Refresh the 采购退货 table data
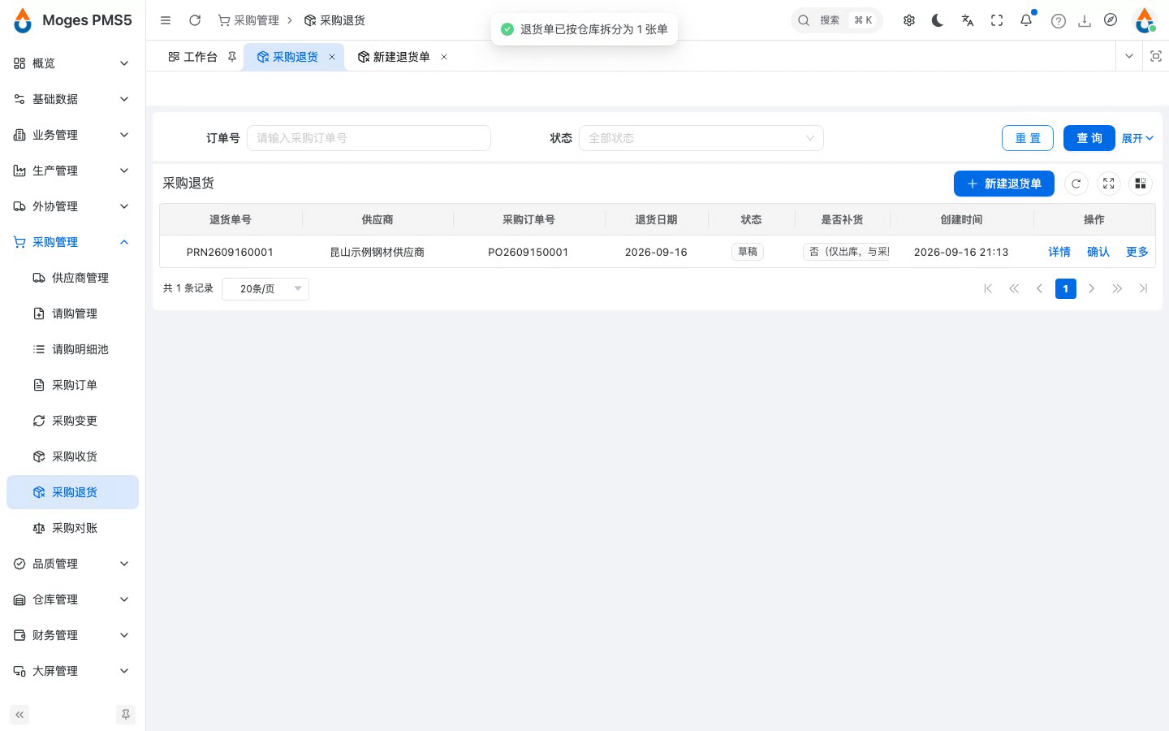This screenshot has height=731, width=1169. [1076, 184]
